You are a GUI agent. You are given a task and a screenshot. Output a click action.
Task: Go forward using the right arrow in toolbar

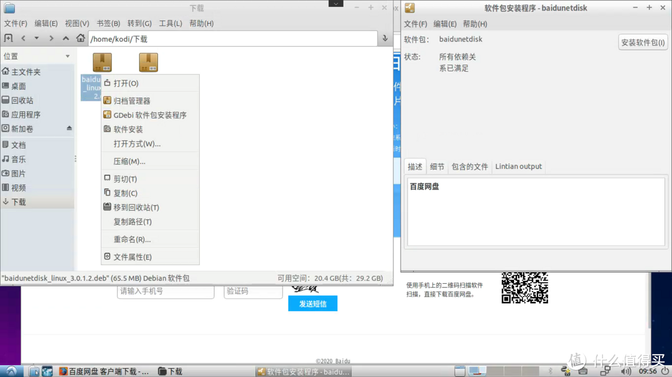pos(51,38)
